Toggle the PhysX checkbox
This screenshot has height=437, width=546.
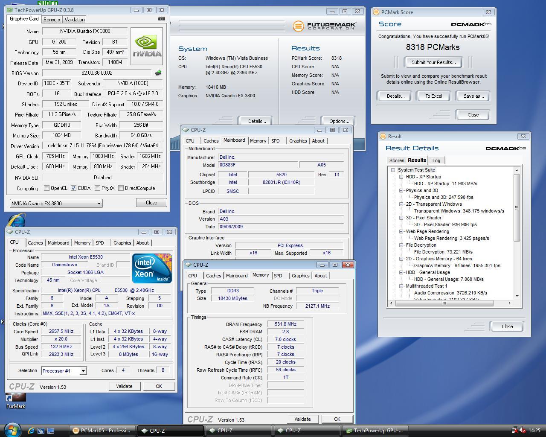[98, 188]
